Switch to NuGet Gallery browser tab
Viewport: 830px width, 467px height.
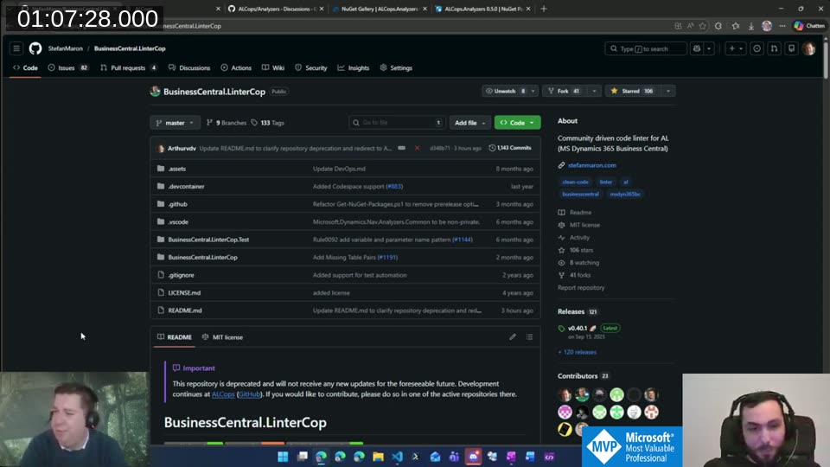pos(380,9)
